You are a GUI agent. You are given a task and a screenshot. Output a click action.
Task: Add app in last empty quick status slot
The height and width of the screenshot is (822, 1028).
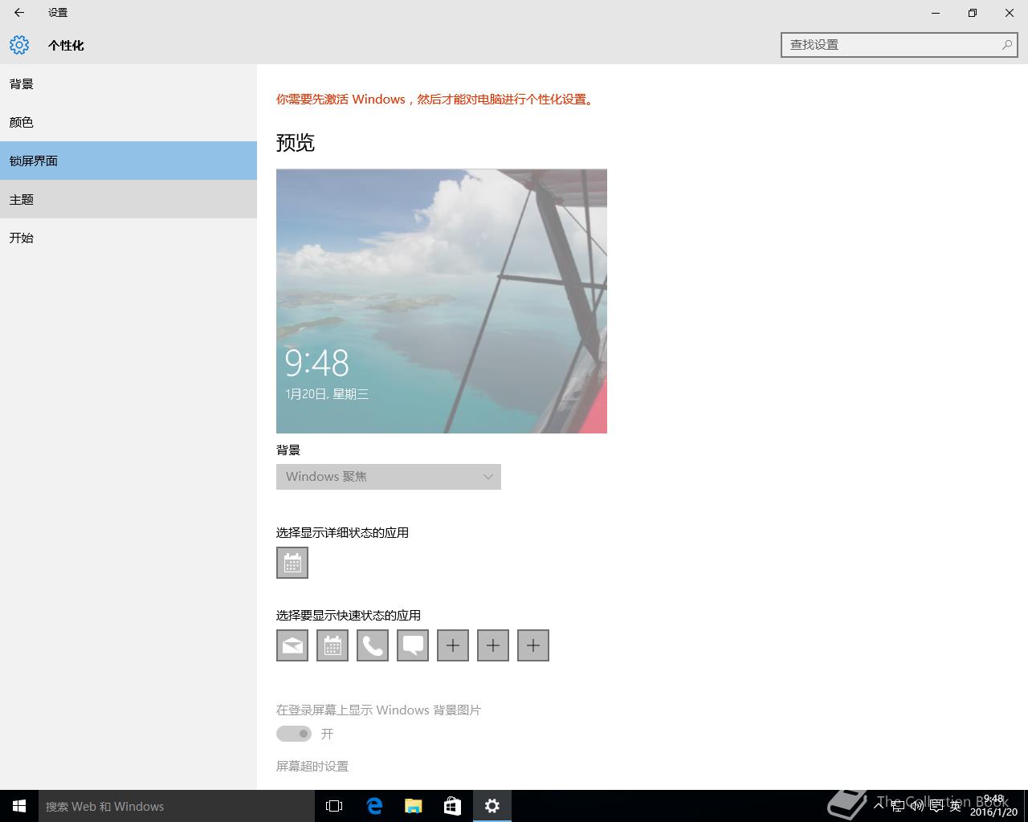[533, 645]
